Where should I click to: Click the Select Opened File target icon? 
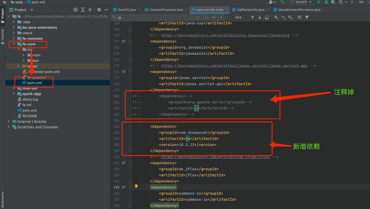tap(75, 10)
